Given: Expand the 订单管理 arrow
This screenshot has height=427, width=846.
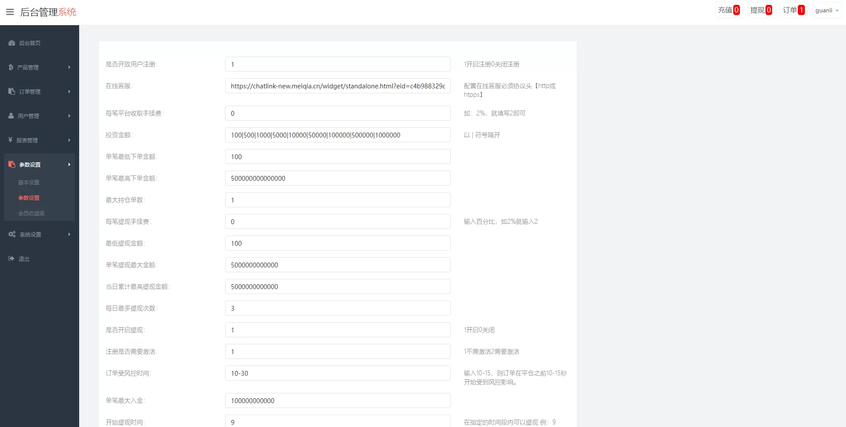Looking at the screenshot, I should tap(69, 91).
